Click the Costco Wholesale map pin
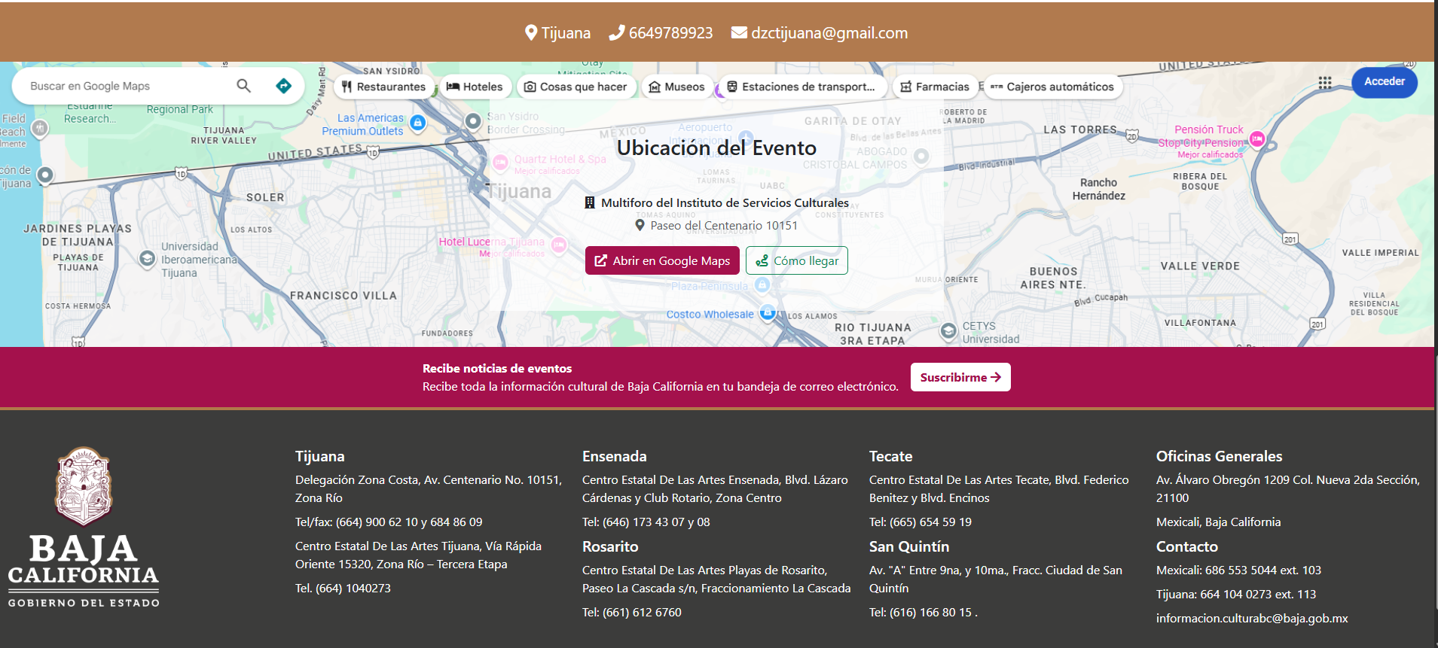This screenshot has height=648, width=1438. click(x=767, y=313)
